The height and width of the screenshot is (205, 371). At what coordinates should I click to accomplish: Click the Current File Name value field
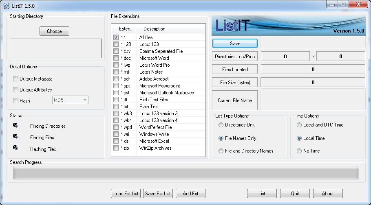point(313,99)
